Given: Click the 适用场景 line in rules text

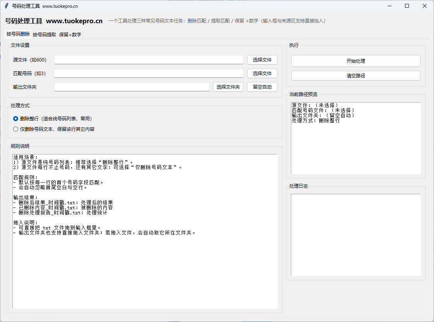Looking at the screenshot, I should click(x=26, y=157).
